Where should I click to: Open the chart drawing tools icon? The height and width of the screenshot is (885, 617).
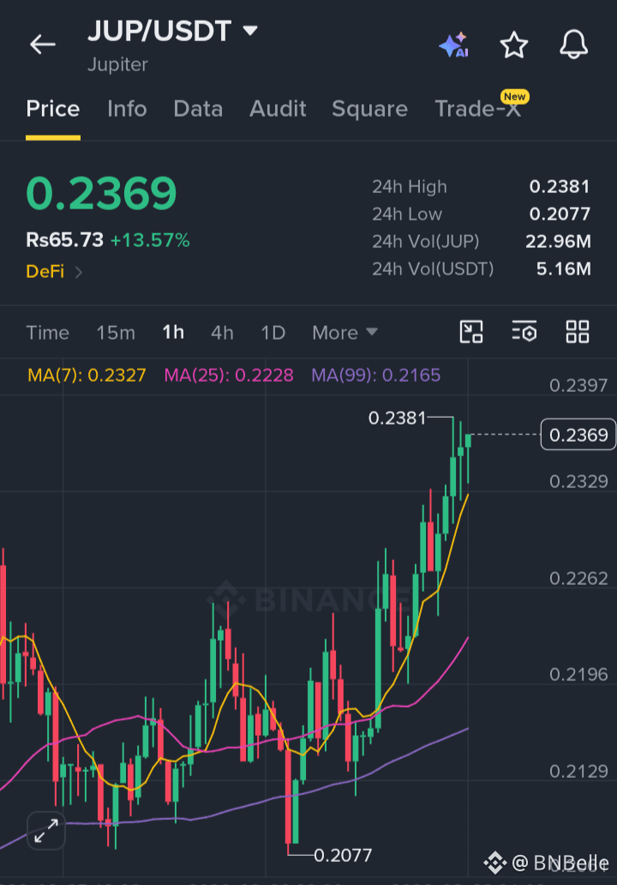[x=471, y=332]
